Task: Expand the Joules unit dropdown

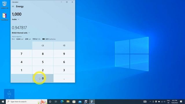Action: click(x=15, y=19)
